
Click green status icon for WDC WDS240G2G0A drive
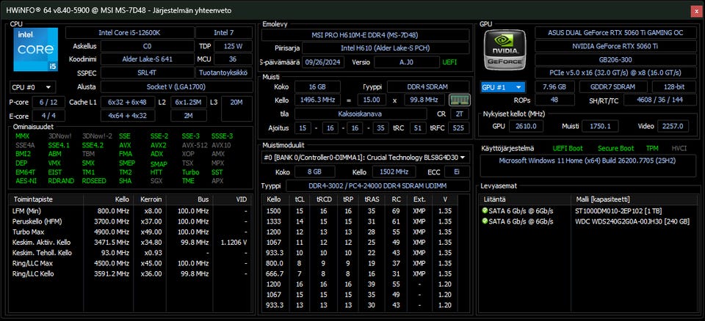pos(485,221)
